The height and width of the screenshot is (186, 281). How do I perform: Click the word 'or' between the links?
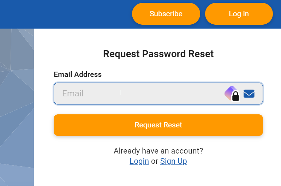tap(155, 161)
